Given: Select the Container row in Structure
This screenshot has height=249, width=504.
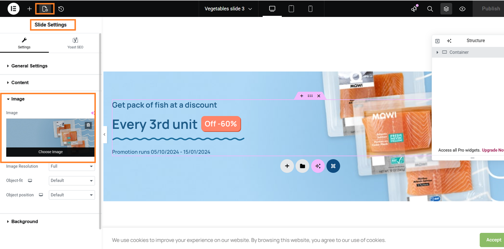Looking at the screenshot, I should tap(468, 52).
